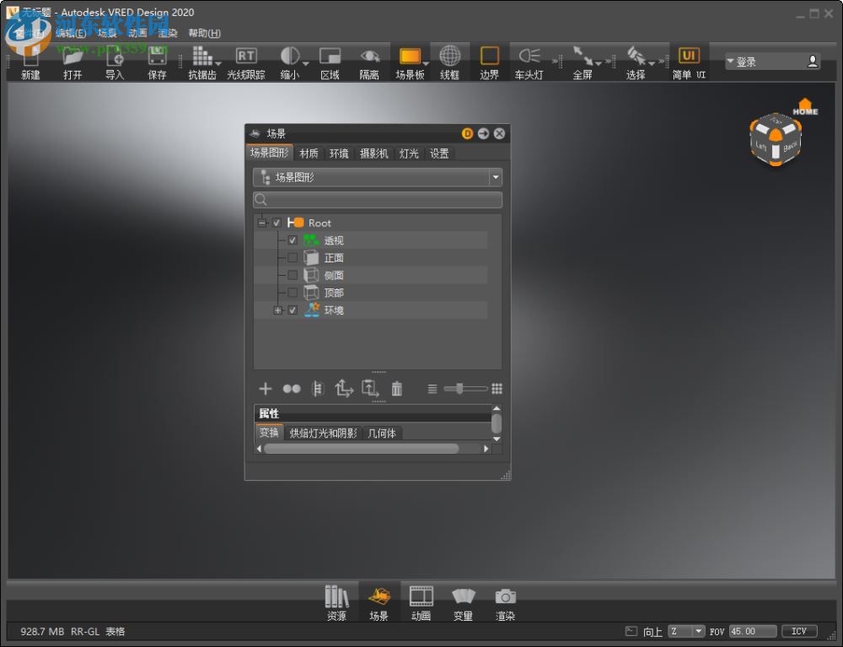Open the 动画 animation module in bottom dock

tap(421, 601)
